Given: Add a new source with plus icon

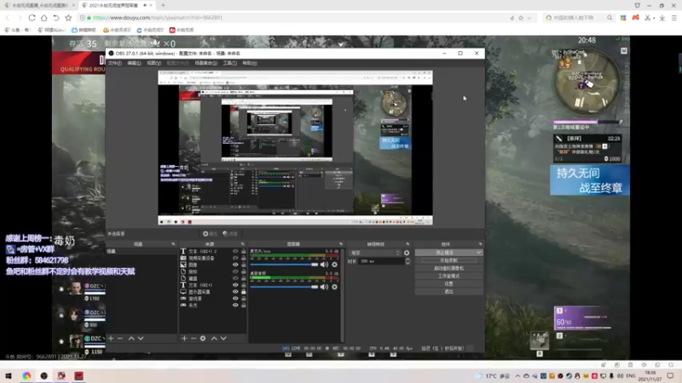Looking at the screenshot, I should pyautogui.click(x=184, y=338).
